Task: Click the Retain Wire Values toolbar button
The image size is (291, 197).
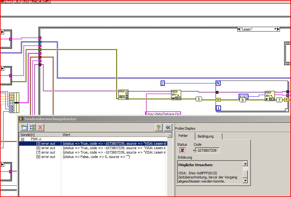Action: [x=26, y=1]
